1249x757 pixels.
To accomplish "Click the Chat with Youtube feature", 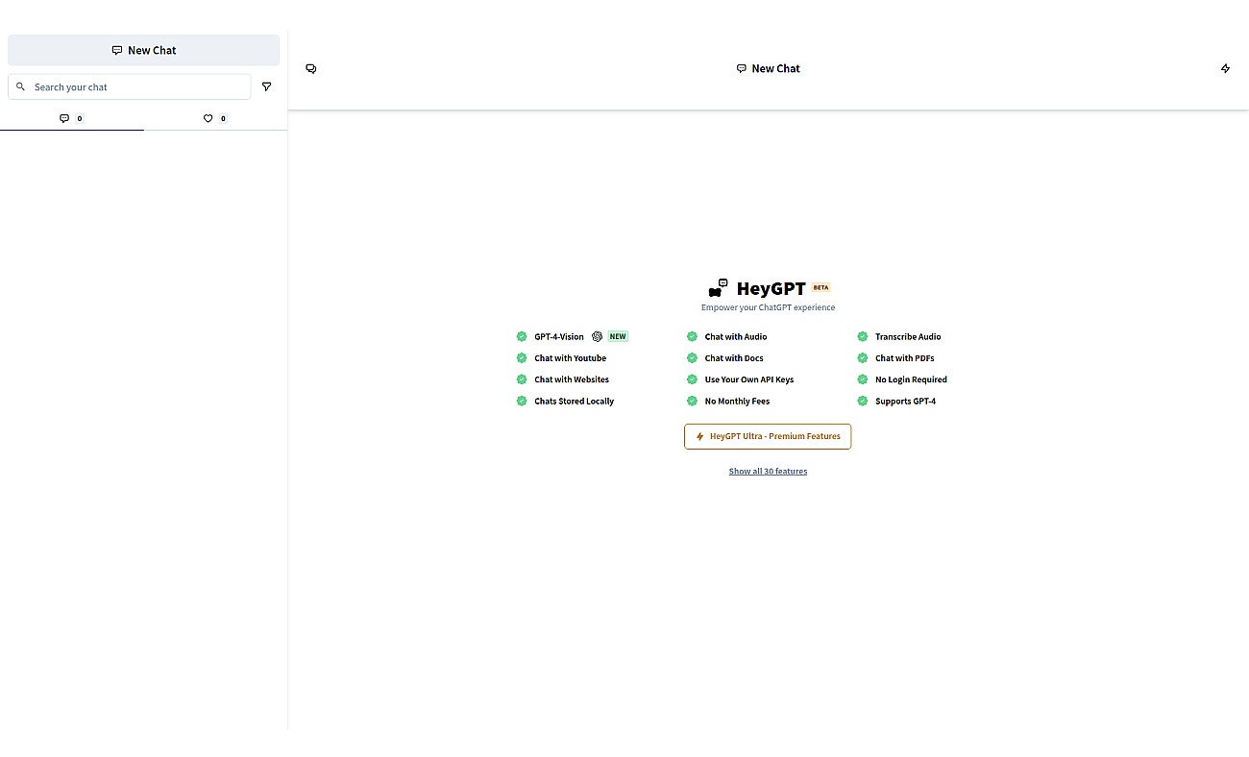I will 571,358.
